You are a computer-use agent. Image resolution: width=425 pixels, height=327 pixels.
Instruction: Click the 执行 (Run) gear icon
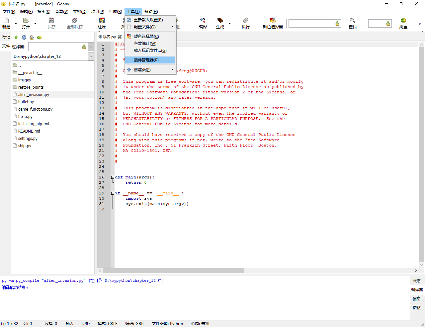click(x=246, y=21)
